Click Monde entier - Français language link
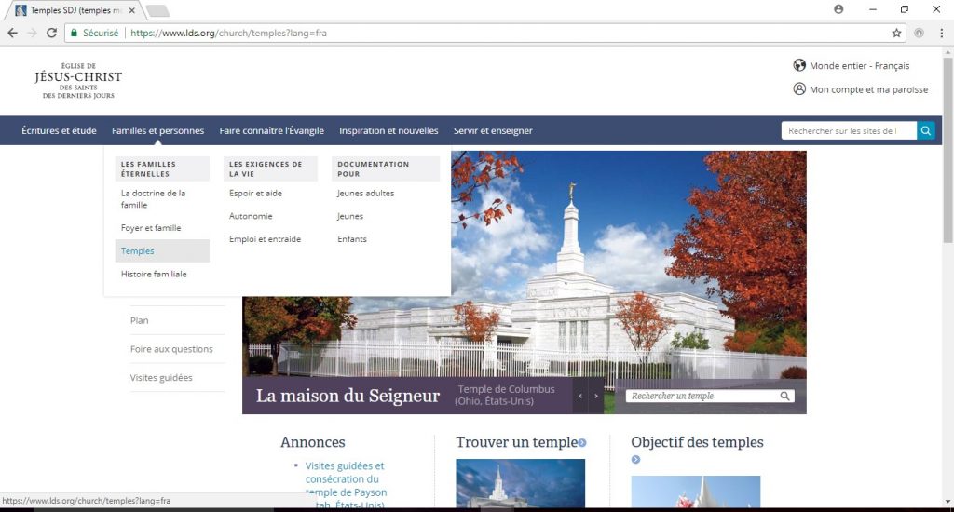This screenshot has height=512, width=954. pyautogui.click(x=859, y=66)
